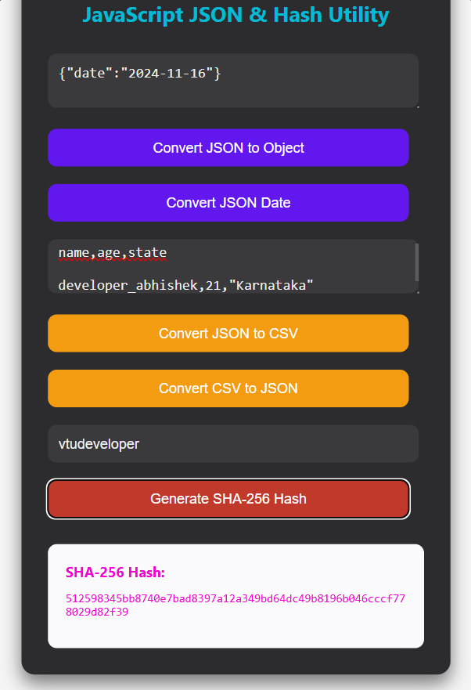This screenshot has height=690, width=471.
Task: Click the CSV textarea vertical scrollbar thumb
Action: tap(416, 262)
